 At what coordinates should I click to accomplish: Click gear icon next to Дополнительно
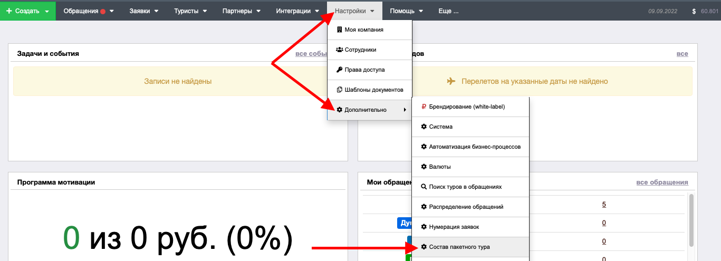point(339,110)
